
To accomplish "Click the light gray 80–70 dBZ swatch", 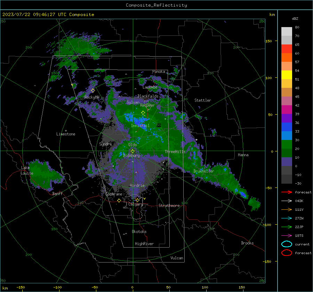I will coord(287,31).
